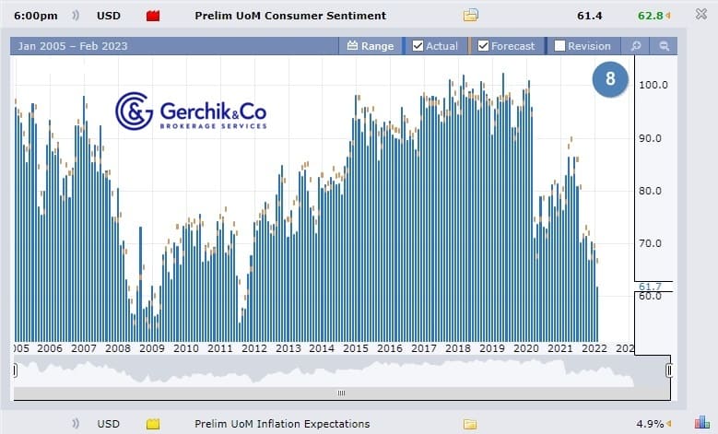Click the left range slider handle
This screenshot has width=718, height=434.
[14, 370]
